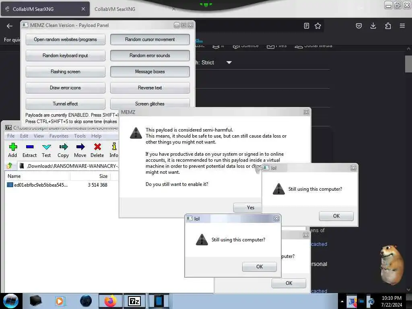Screen dimensions: 412x309
Task: Show hidden system tray icons
Action: pyautogui.click(x=342, y=301)
